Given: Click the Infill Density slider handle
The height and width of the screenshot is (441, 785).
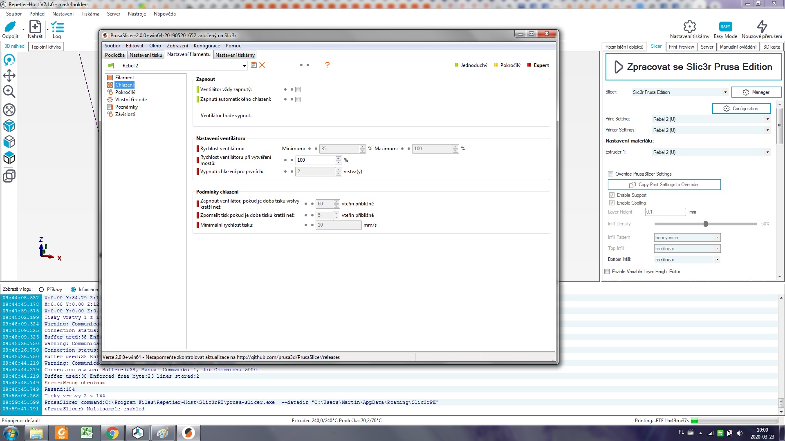Looking at the screenshot, I should (706, 224).
